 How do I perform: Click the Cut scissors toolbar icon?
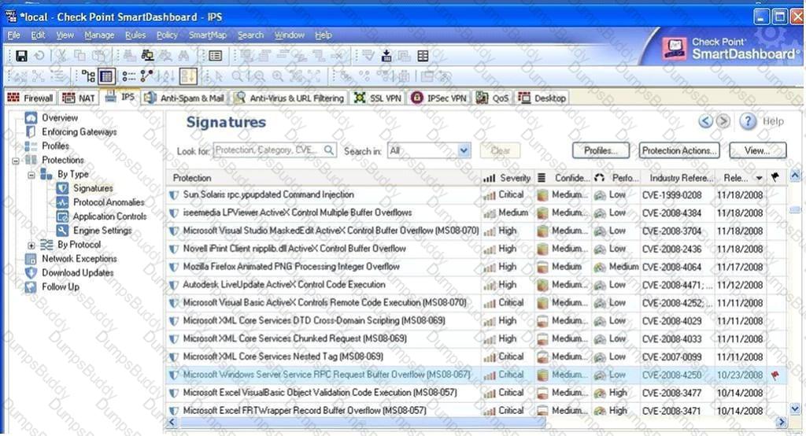[x=61, y=56]
